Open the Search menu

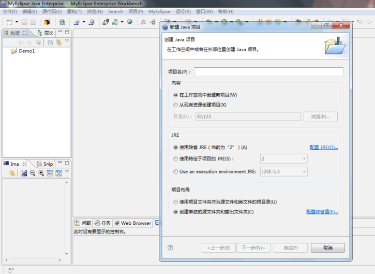115,11
